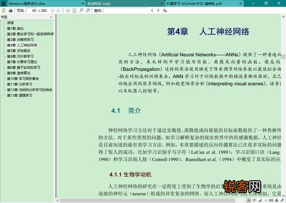Switch to the 机器学习-Mitchell-中文-清晰版.pdf tab
This screenshot has height=203, width=286.
click(204, 4)
